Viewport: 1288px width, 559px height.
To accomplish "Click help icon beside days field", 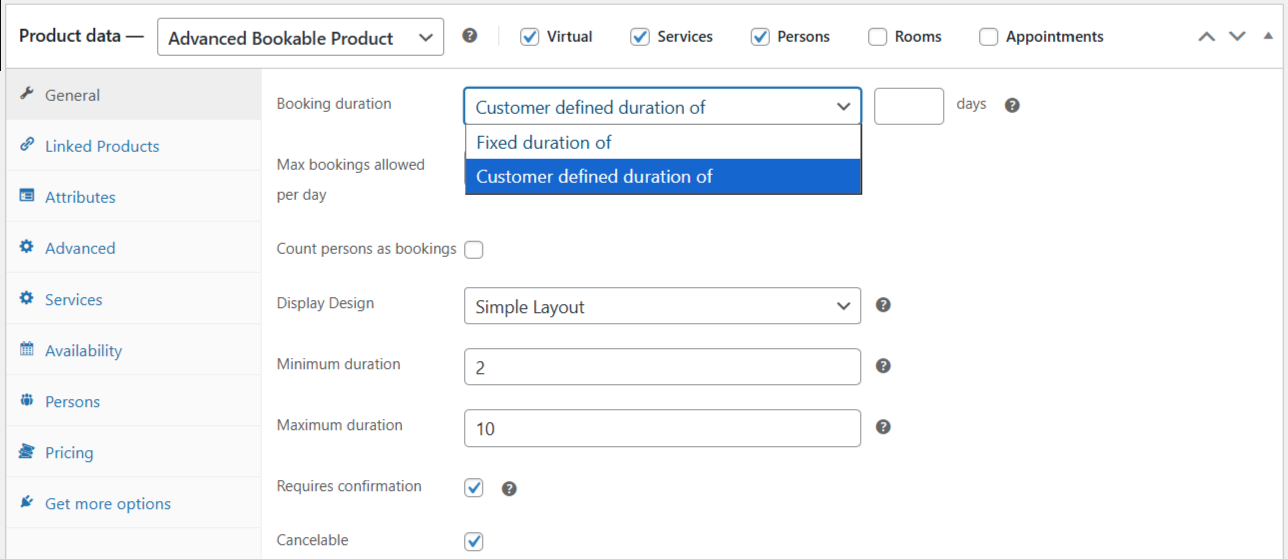I will pos(1012,105).
